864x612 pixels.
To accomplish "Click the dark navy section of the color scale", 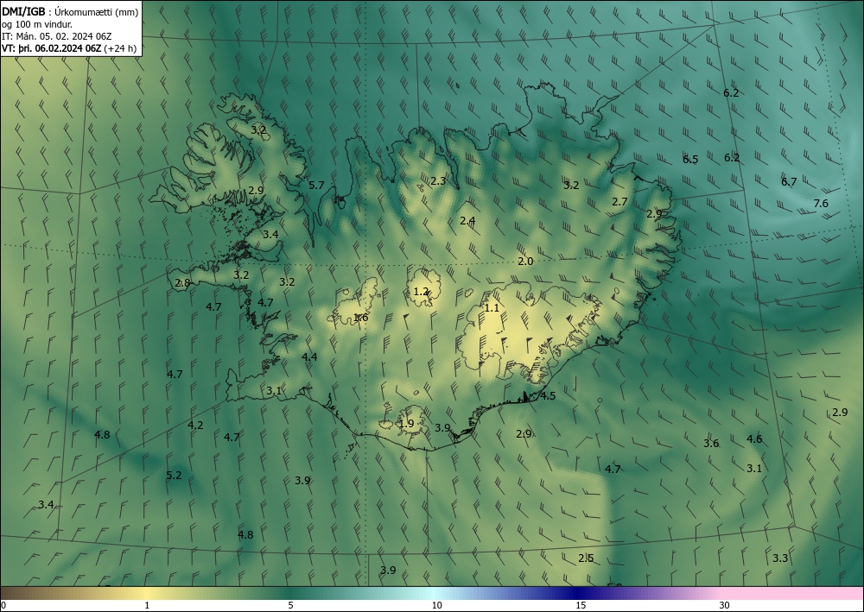I will pos(579,593).
